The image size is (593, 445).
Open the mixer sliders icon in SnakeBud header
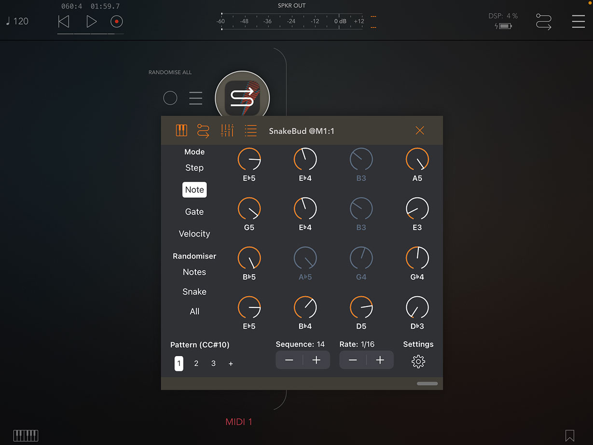point(227,130)
